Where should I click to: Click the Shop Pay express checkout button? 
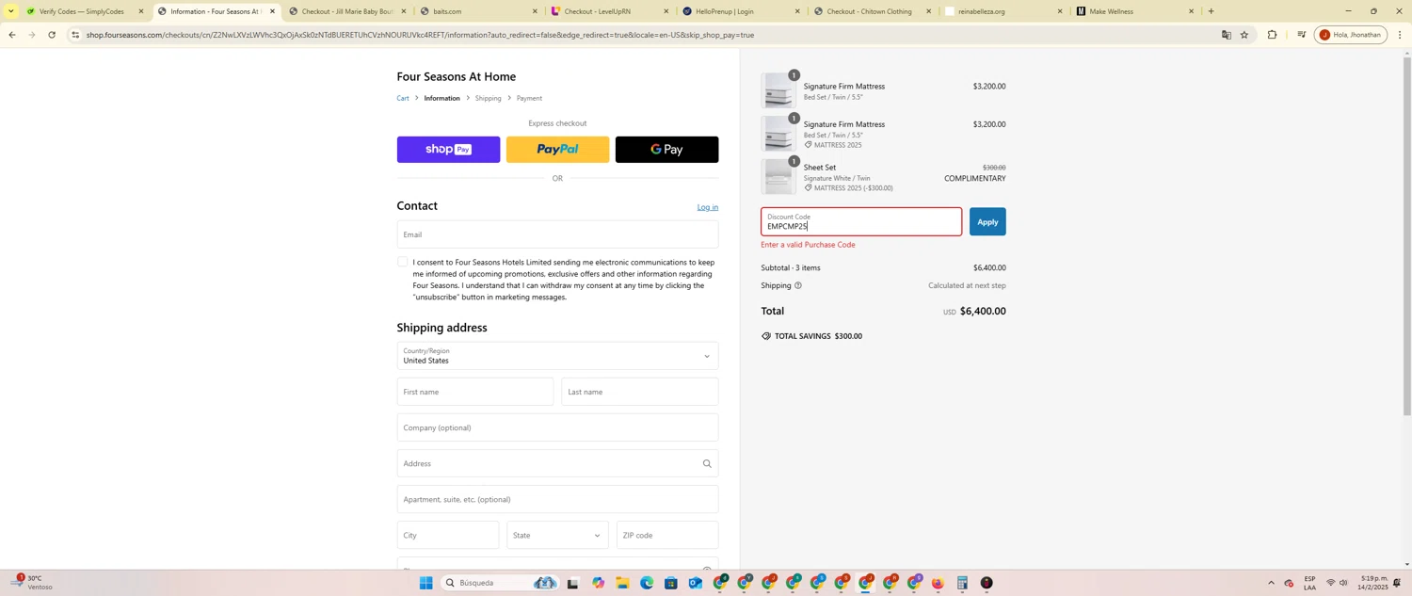tap(448, 150)
